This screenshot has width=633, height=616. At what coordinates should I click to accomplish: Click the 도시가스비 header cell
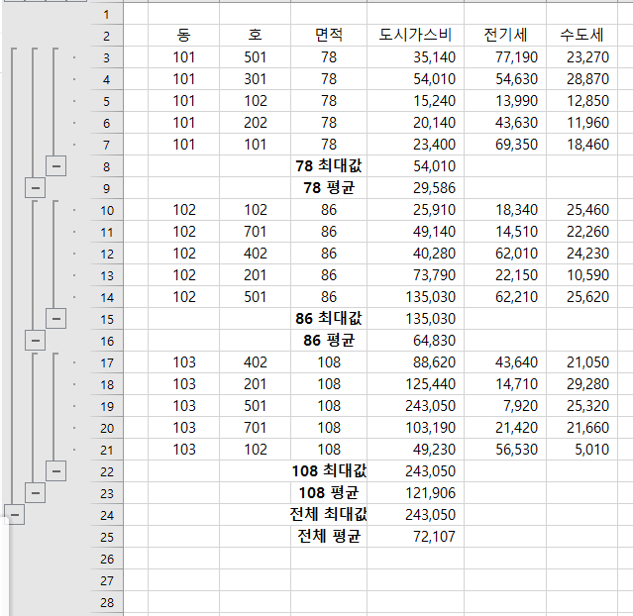416,35
